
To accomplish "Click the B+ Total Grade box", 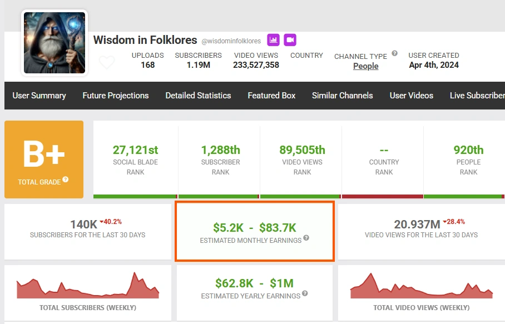I will (44, 159).
